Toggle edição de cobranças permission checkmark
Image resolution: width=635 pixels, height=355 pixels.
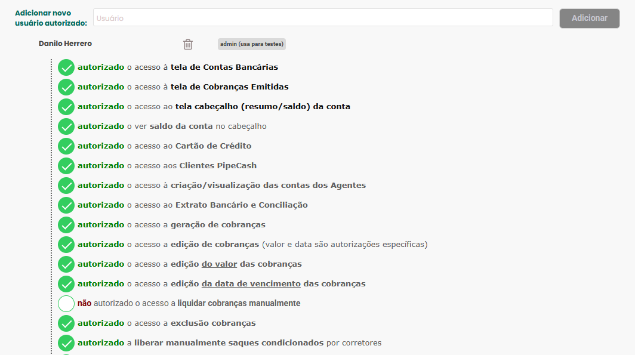point(66,245)
